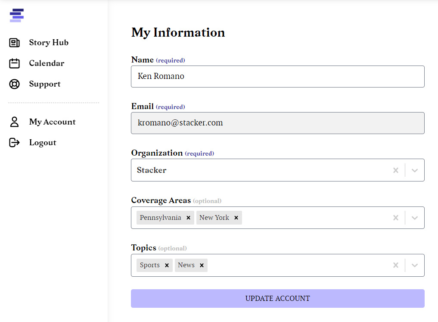Expand the Topics dropdown chevron
The height and width of the screenshot is (322, 438).
pos(415,265)
